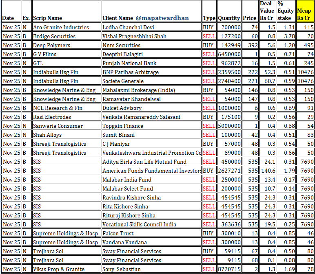Select the 'Deal Value Rs Cr' header
The width and height of the screenshot is (315, 274).
pos(268,11)
